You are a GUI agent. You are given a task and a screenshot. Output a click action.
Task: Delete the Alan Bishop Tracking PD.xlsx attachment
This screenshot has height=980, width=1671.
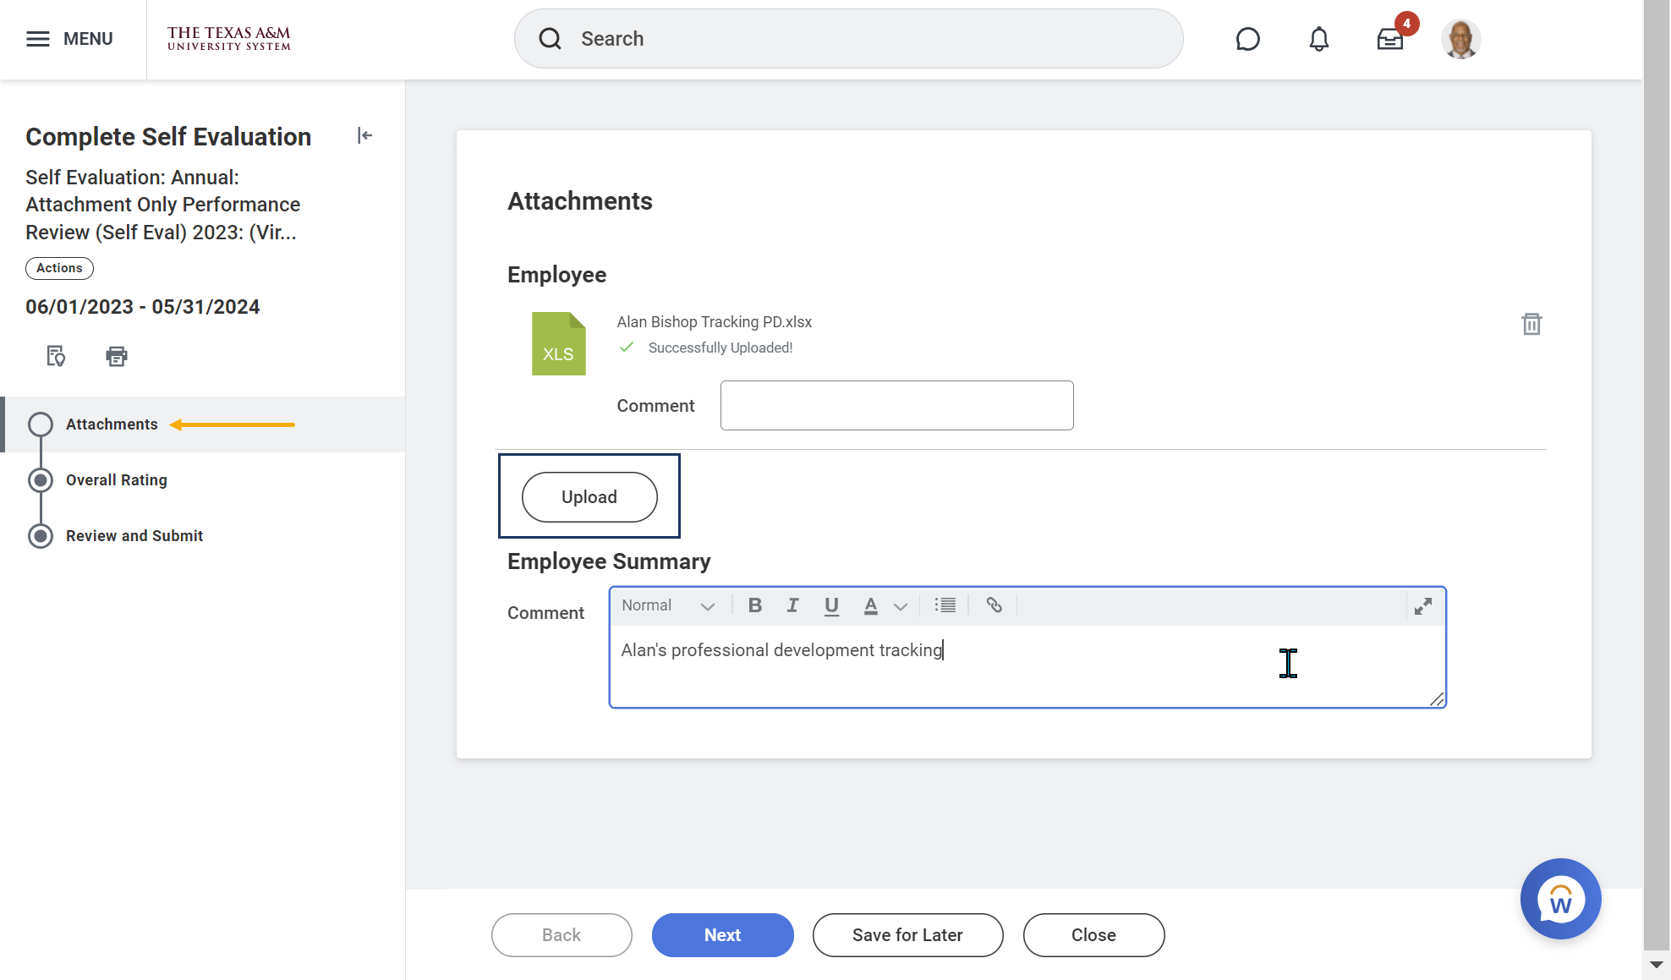coord(1531,324)
